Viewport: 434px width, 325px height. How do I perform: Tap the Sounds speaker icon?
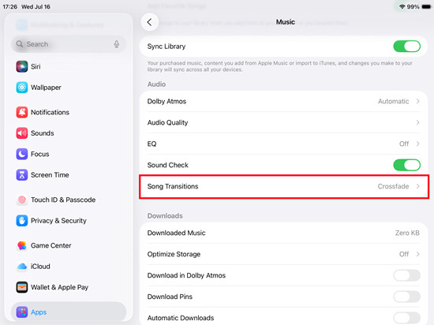22,133
